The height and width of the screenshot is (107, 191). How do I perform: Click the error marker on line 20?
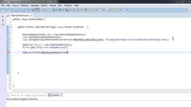click(7, 52)
